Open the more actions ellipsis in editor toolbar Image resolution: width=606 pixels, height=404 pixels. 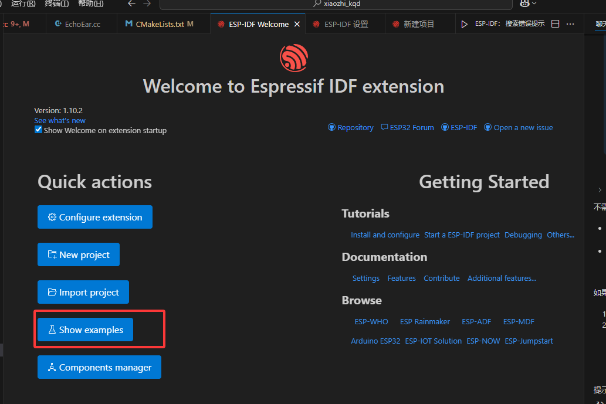[x=570, y=24]
